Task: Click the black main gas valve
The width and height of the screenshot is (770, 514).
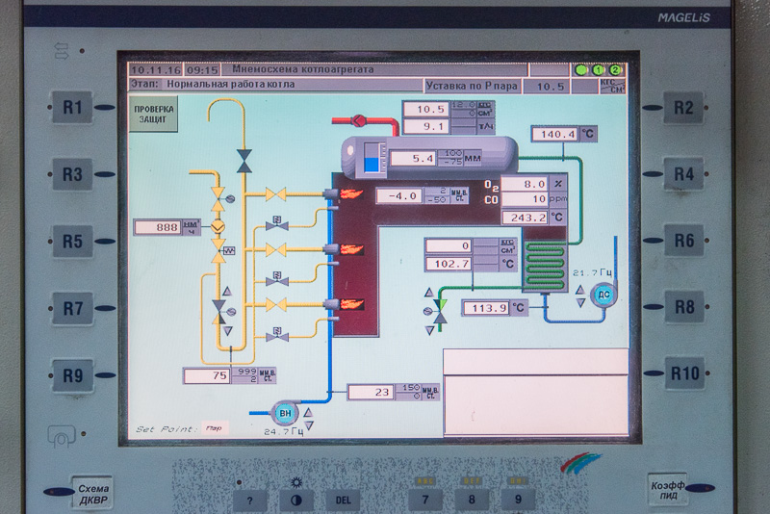Action: (244, 161)
